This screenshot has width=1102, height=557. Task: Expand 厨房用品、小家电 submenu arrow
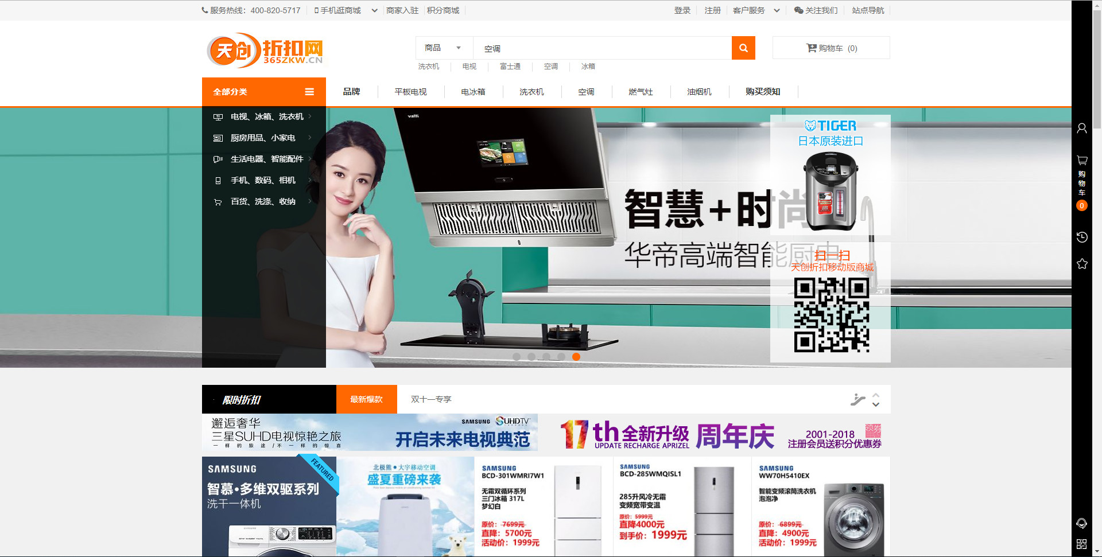coord(310,138)
